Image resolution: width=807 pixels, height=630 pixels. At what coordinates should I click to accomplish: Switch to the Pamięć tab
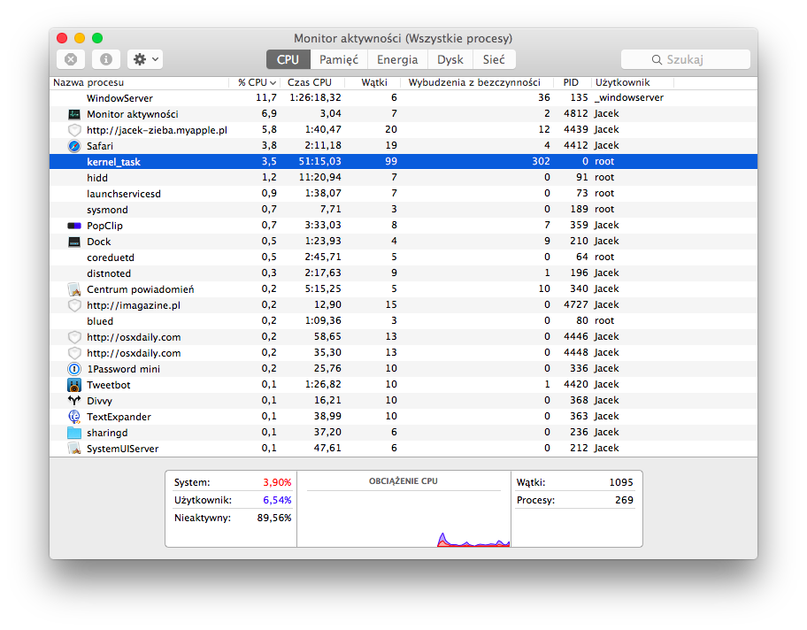[x=339, y=59]
